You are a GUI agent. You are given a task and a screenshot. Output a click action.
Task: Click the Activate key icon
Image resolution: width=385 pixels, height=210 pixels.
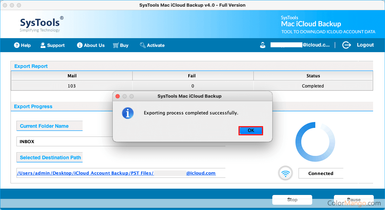(x=143, y=45)
